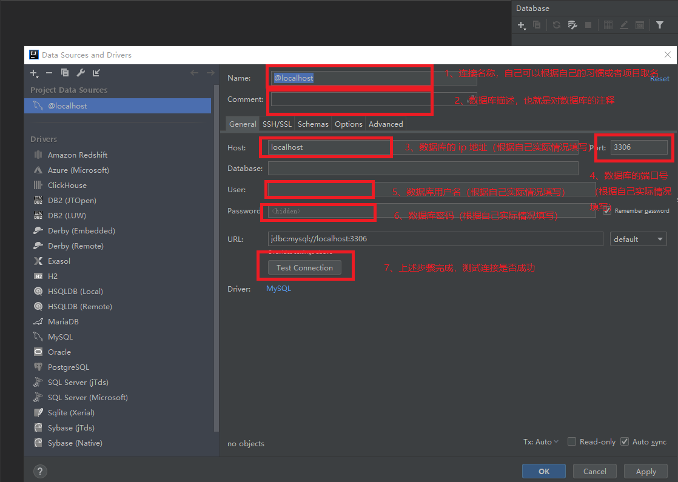Click the Name input field
The image size is (678, 482).
click(x=373, y=78)
